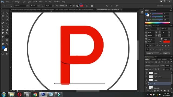Toggle lock transparent pixels in Layers panel
173x97 pixels.
[150, 70]
